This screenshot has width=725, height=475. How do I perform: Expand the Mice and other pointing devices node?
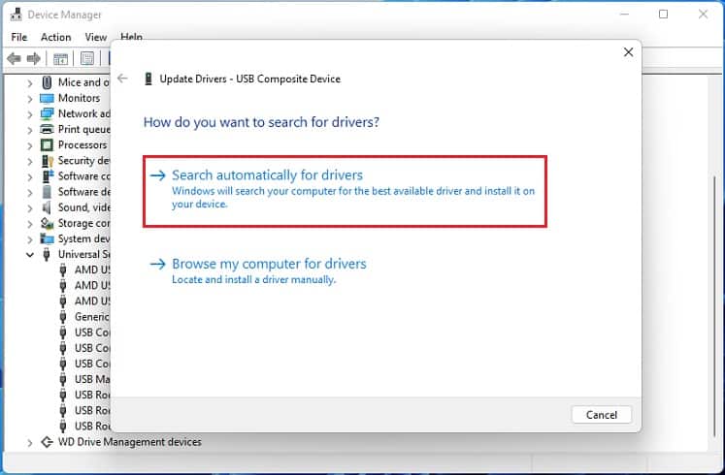tap(30, 83)
